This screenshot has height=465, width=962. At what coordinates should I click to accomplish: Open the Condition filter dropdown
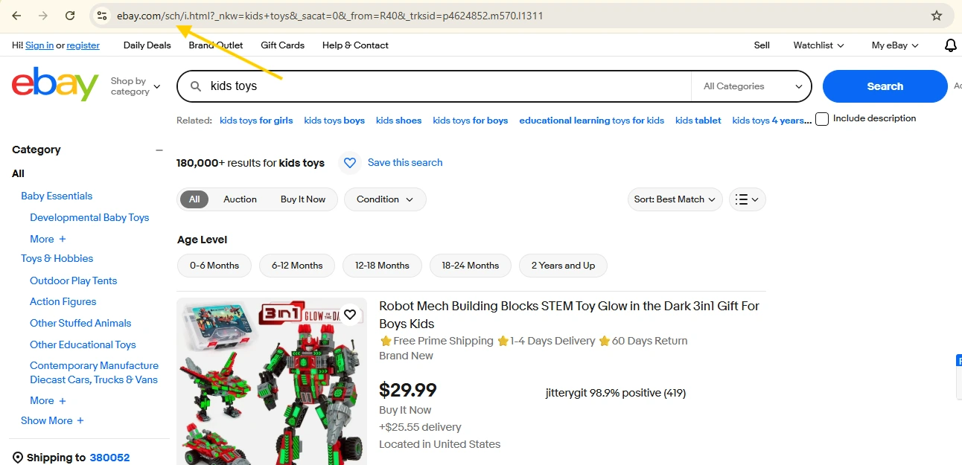tap(384, 199)
